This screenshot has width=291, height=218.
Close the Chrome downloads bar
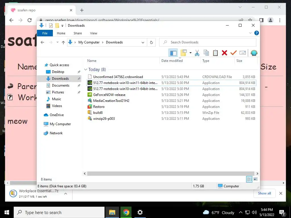click(x=280, y=193)
